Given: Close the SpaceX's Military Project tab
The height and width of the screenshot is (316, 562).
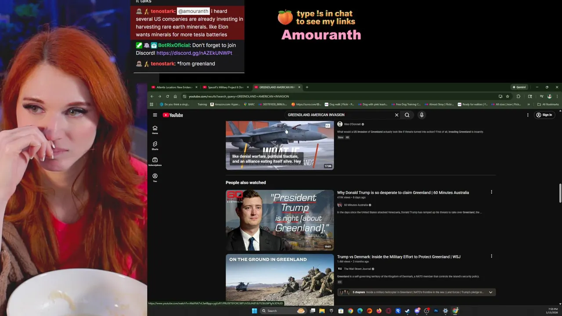Looking at the screenshot, I should 248,87.
